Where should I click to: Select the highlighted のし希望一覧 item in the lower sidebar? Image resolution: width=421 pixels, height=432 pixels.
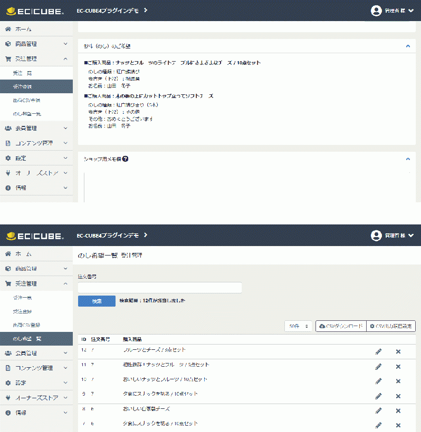pos(36,339)
